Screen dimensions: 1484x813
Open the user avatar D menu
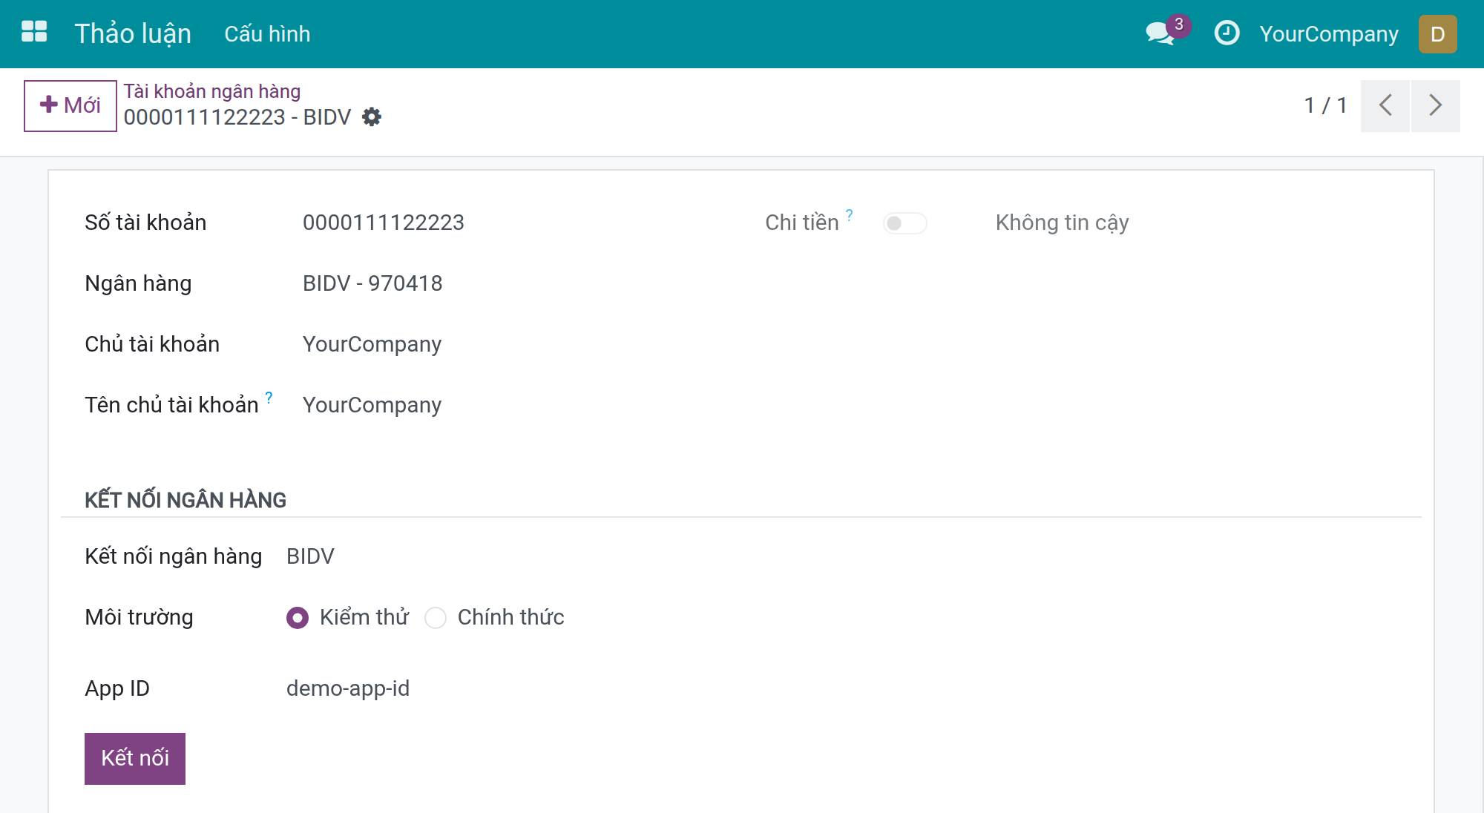coord(1437,34)
